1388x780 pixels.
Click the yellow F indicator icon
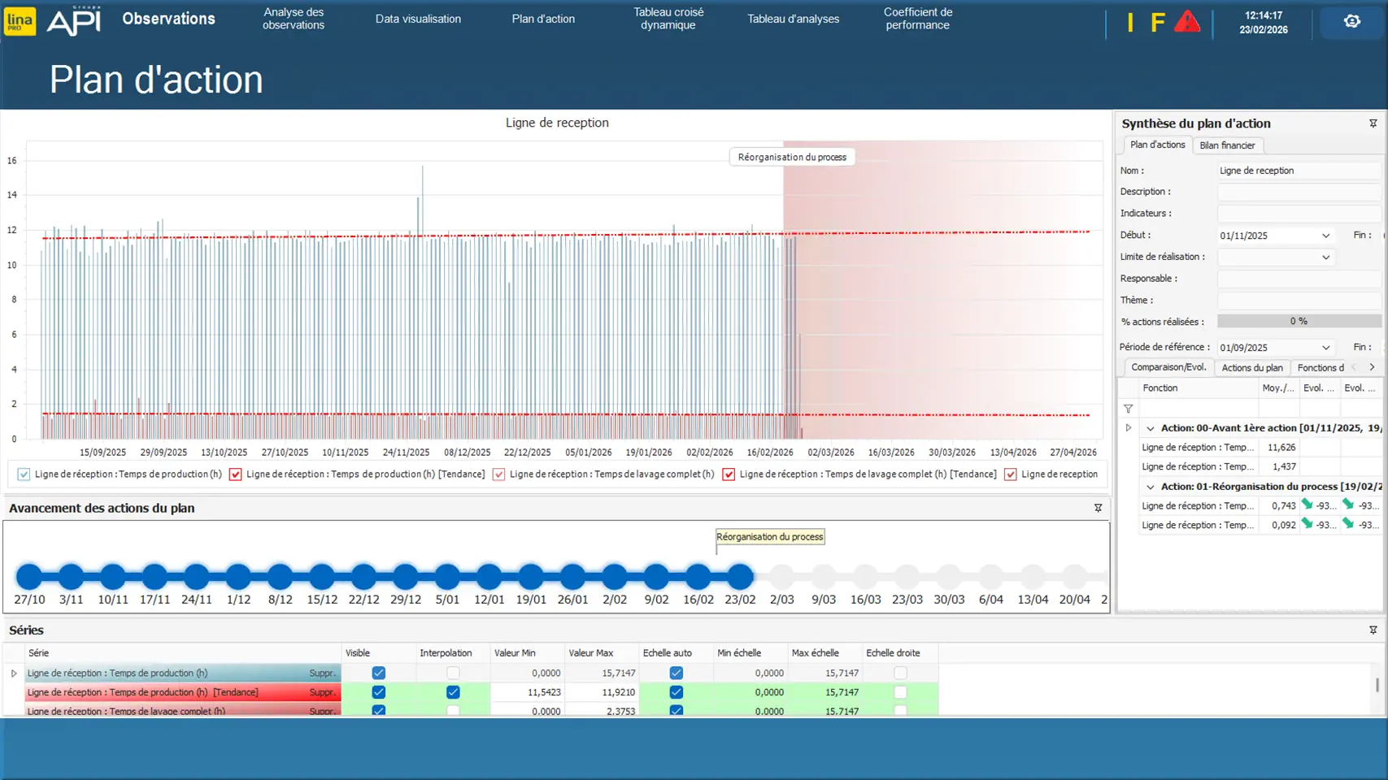[x=1157, y=23]
